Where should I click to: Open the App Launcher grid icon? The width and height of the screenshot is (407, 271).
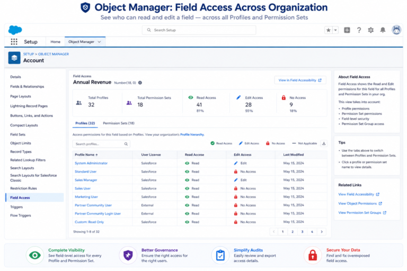coord(14,41)
